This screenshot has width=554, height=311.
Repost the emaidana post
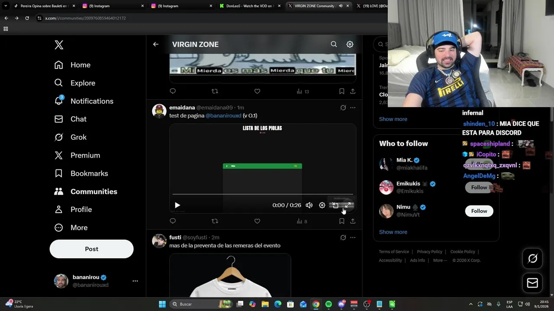215,221
